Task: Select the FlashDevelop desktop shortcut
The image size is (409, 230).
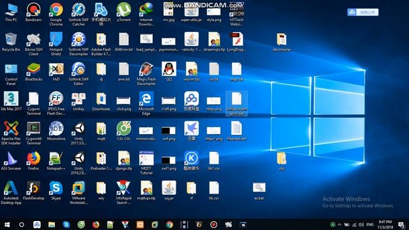Action: [x=33, y=190]
